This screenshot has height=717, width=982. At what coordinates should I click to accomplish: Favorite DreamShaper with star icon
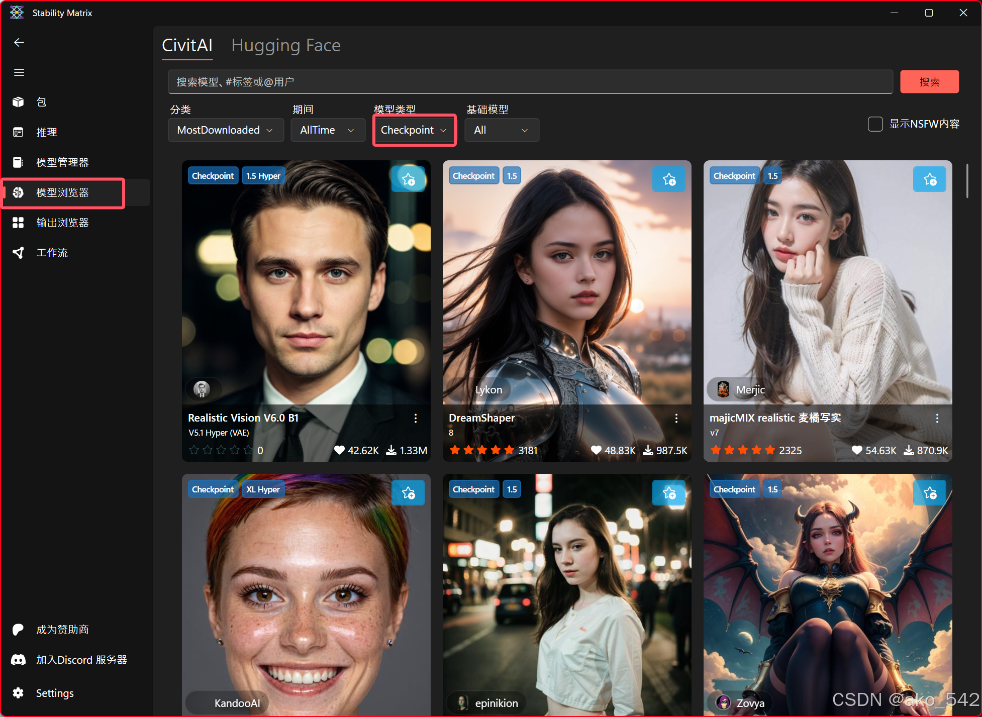click(669, 179)
